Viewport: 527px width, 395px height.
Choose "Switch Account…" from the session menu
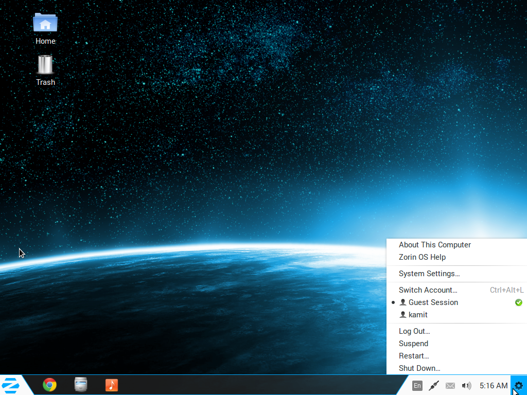tap(428, 290)
